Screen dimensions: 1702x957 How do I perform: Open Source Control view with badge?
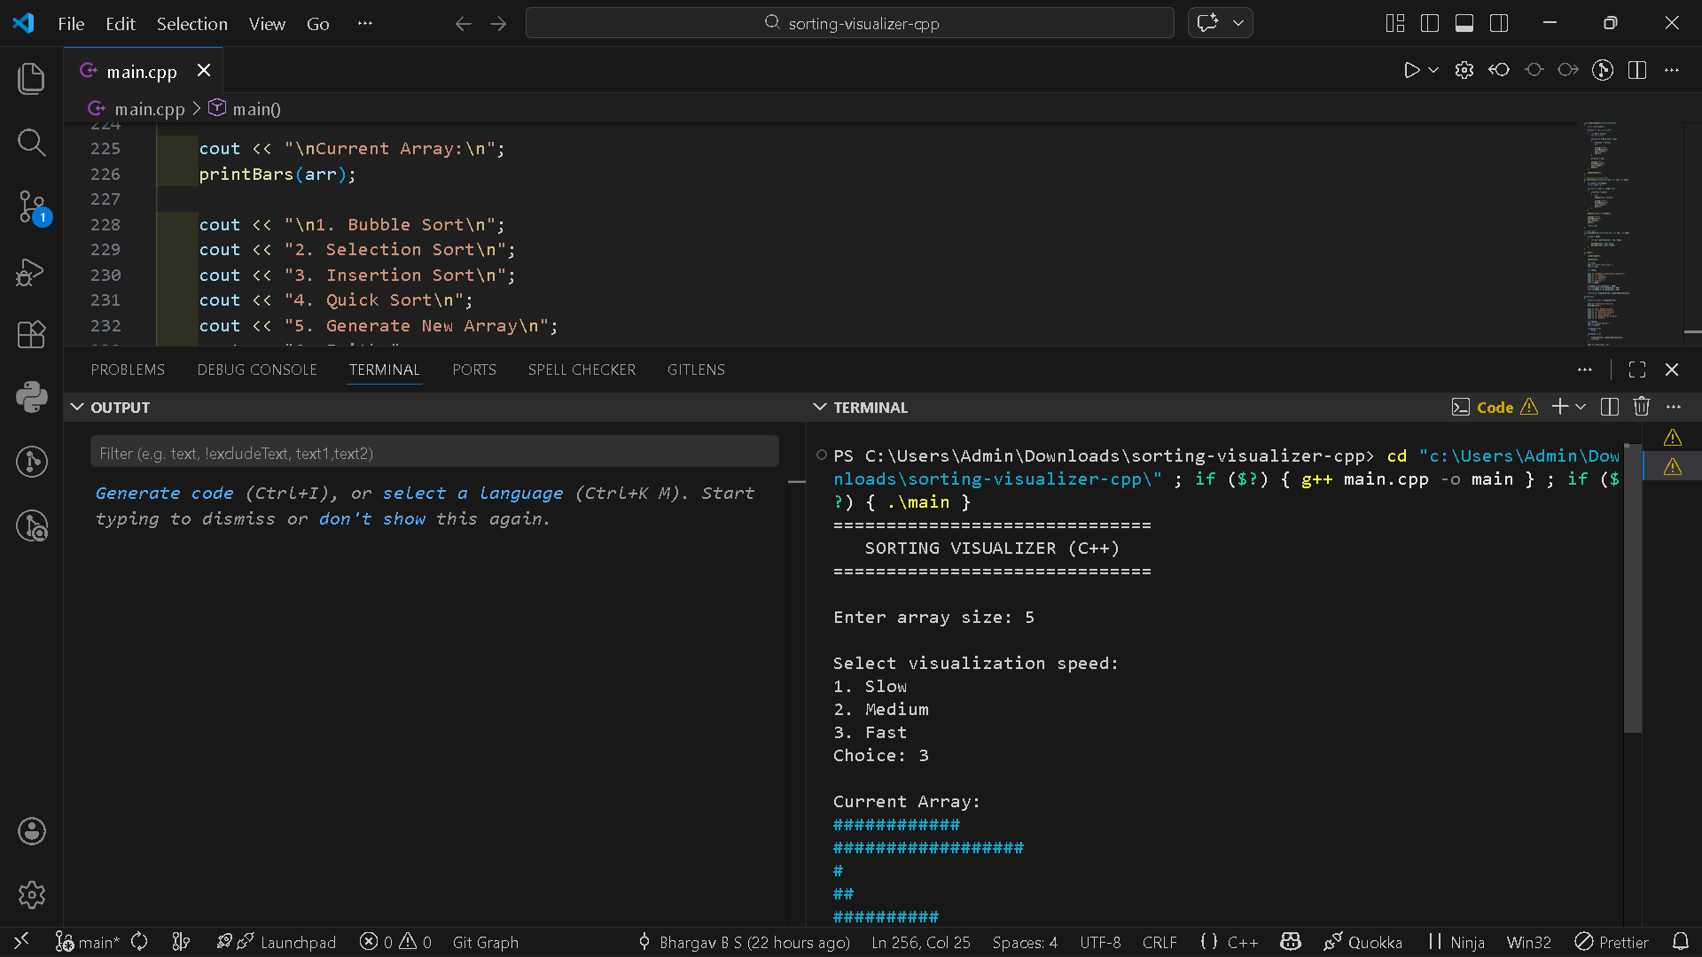(32, 207)
